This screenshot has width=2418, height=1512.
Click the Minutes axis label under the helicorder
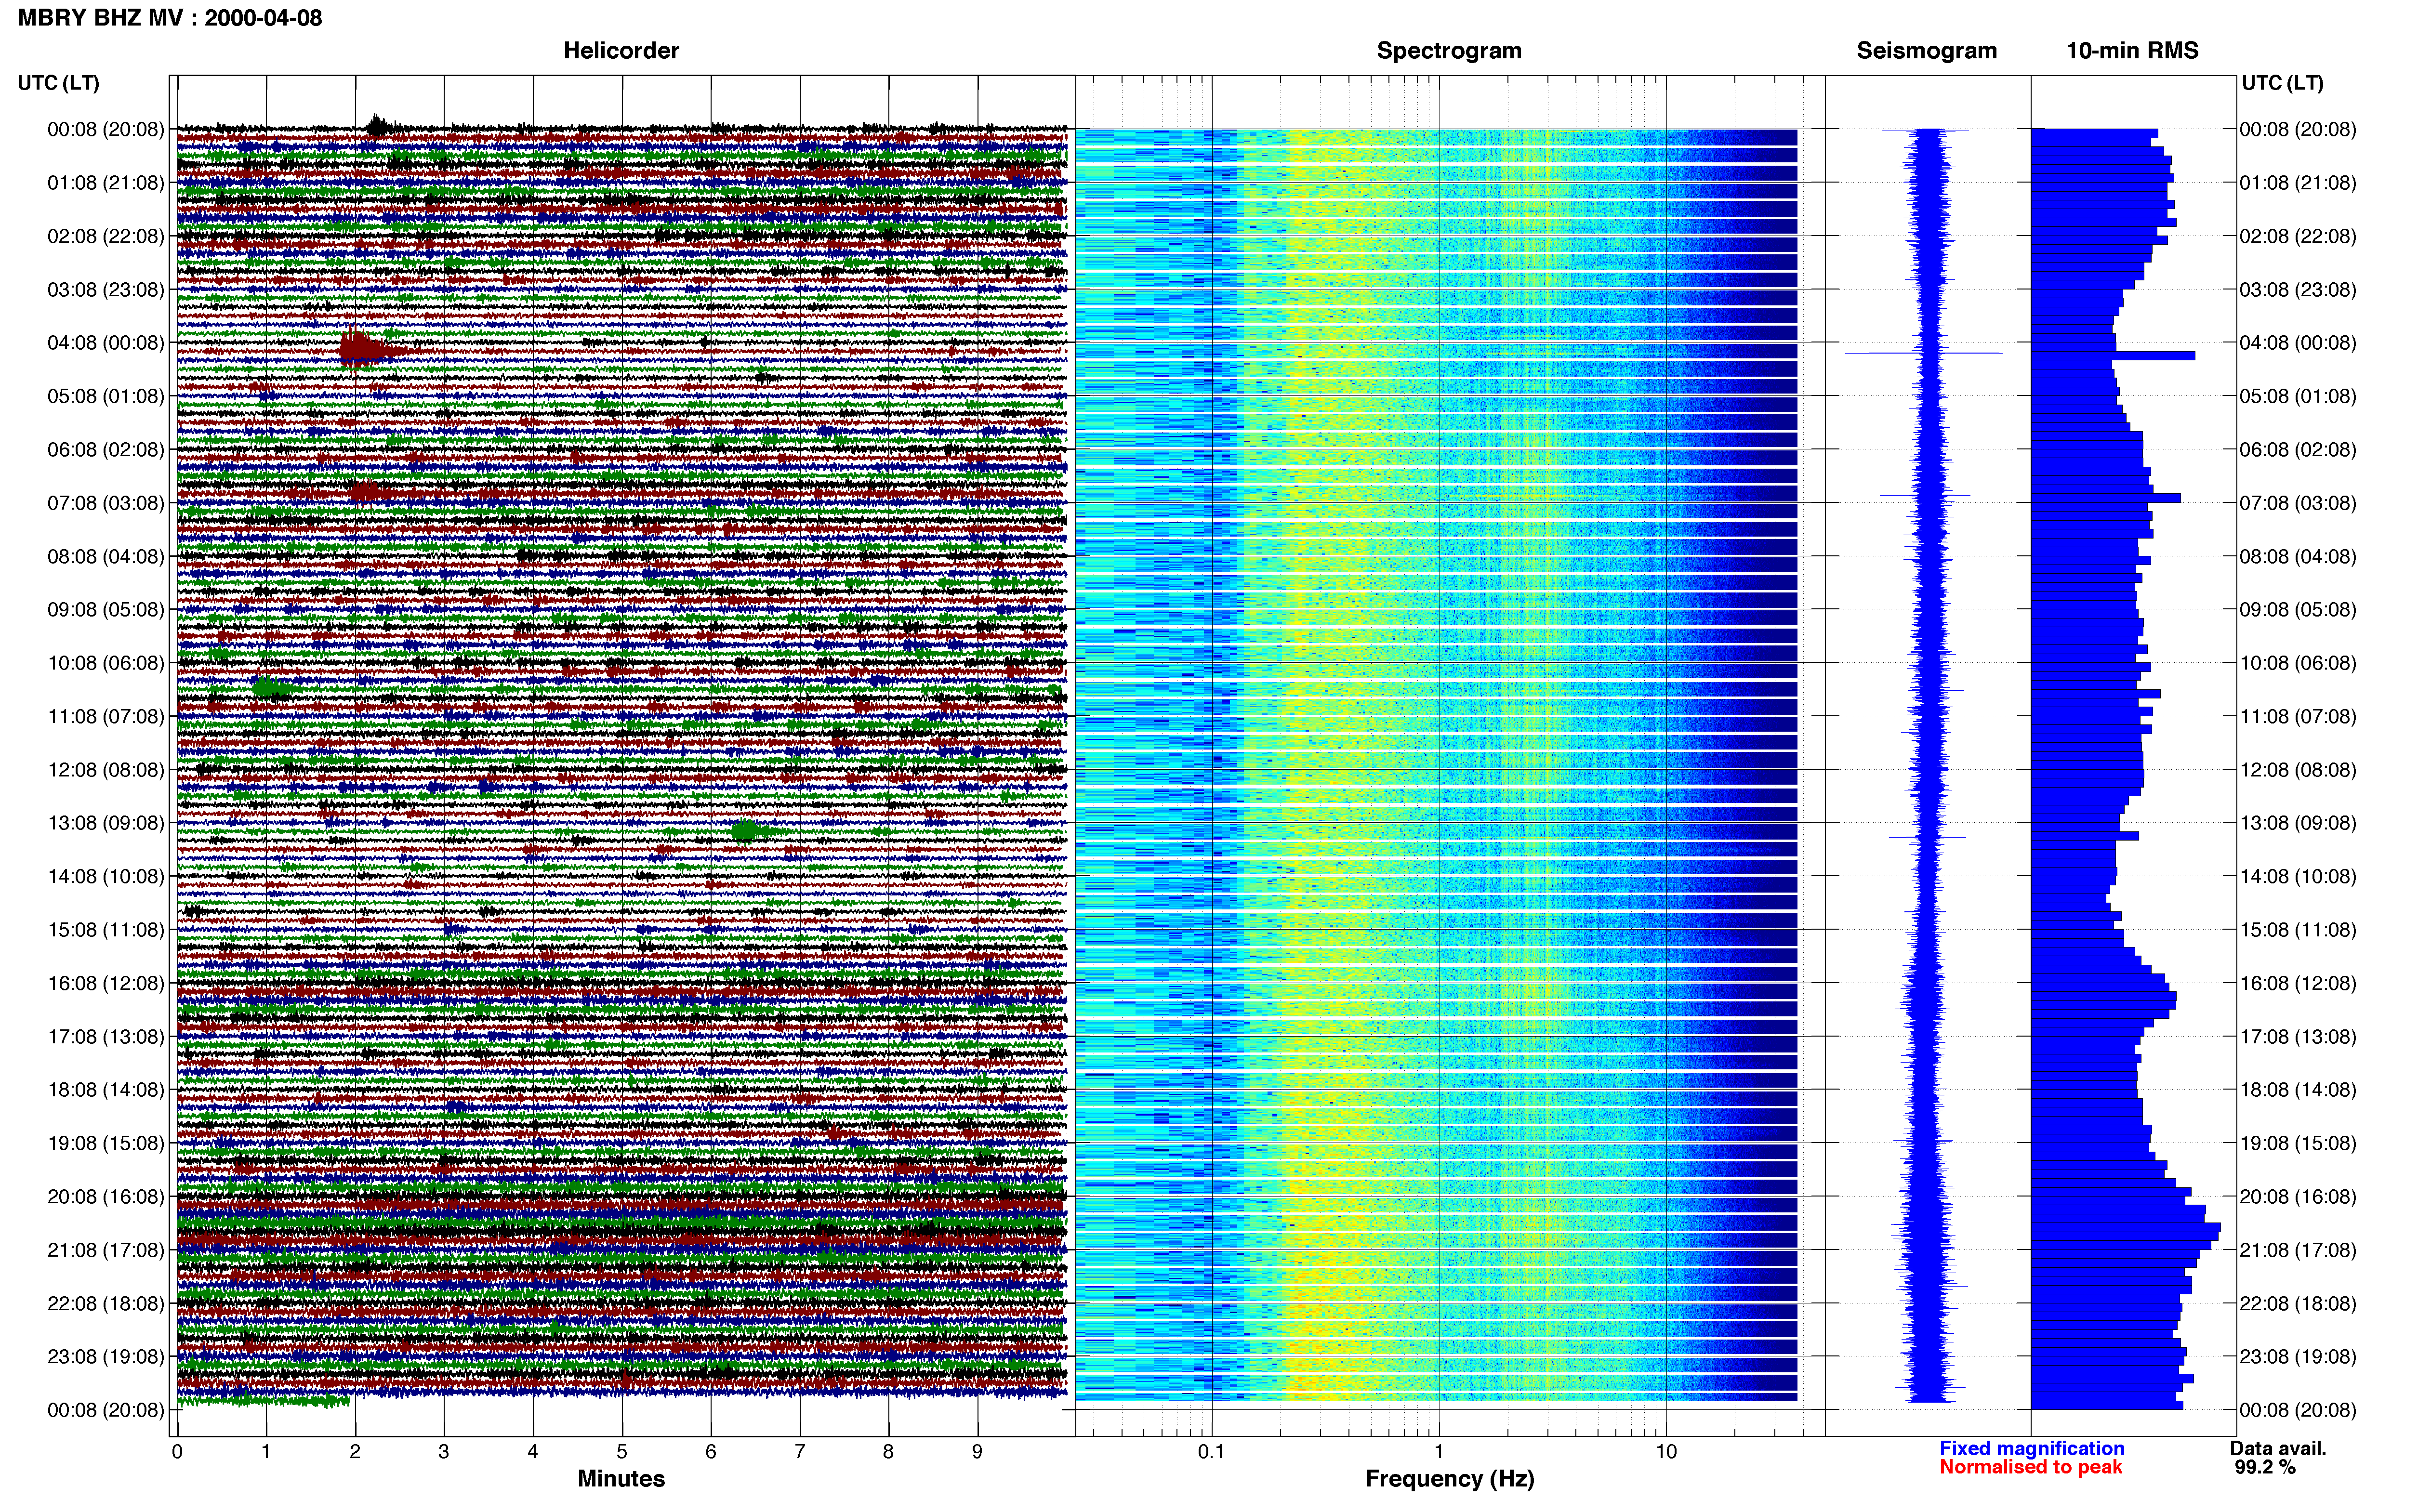click(621, 1478)
